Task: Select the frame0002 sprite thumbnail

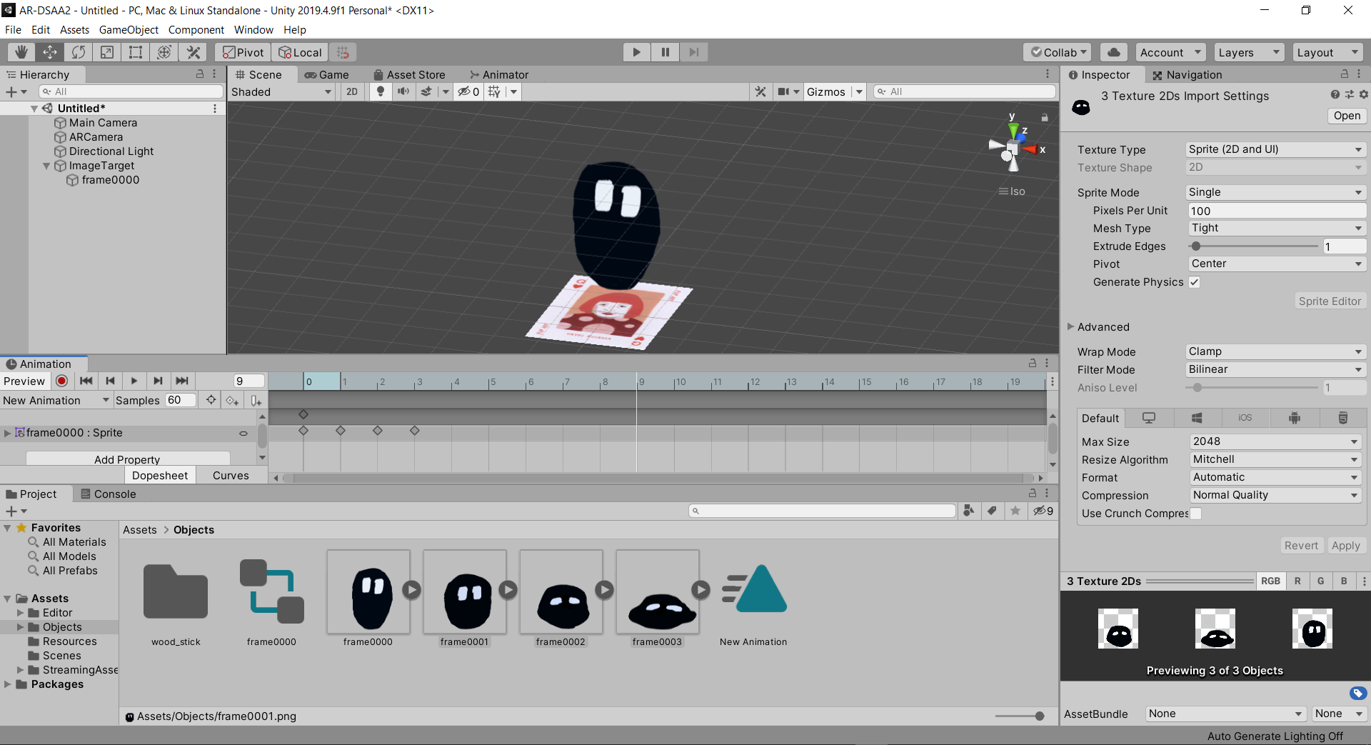Action: [x=561, y=592]
